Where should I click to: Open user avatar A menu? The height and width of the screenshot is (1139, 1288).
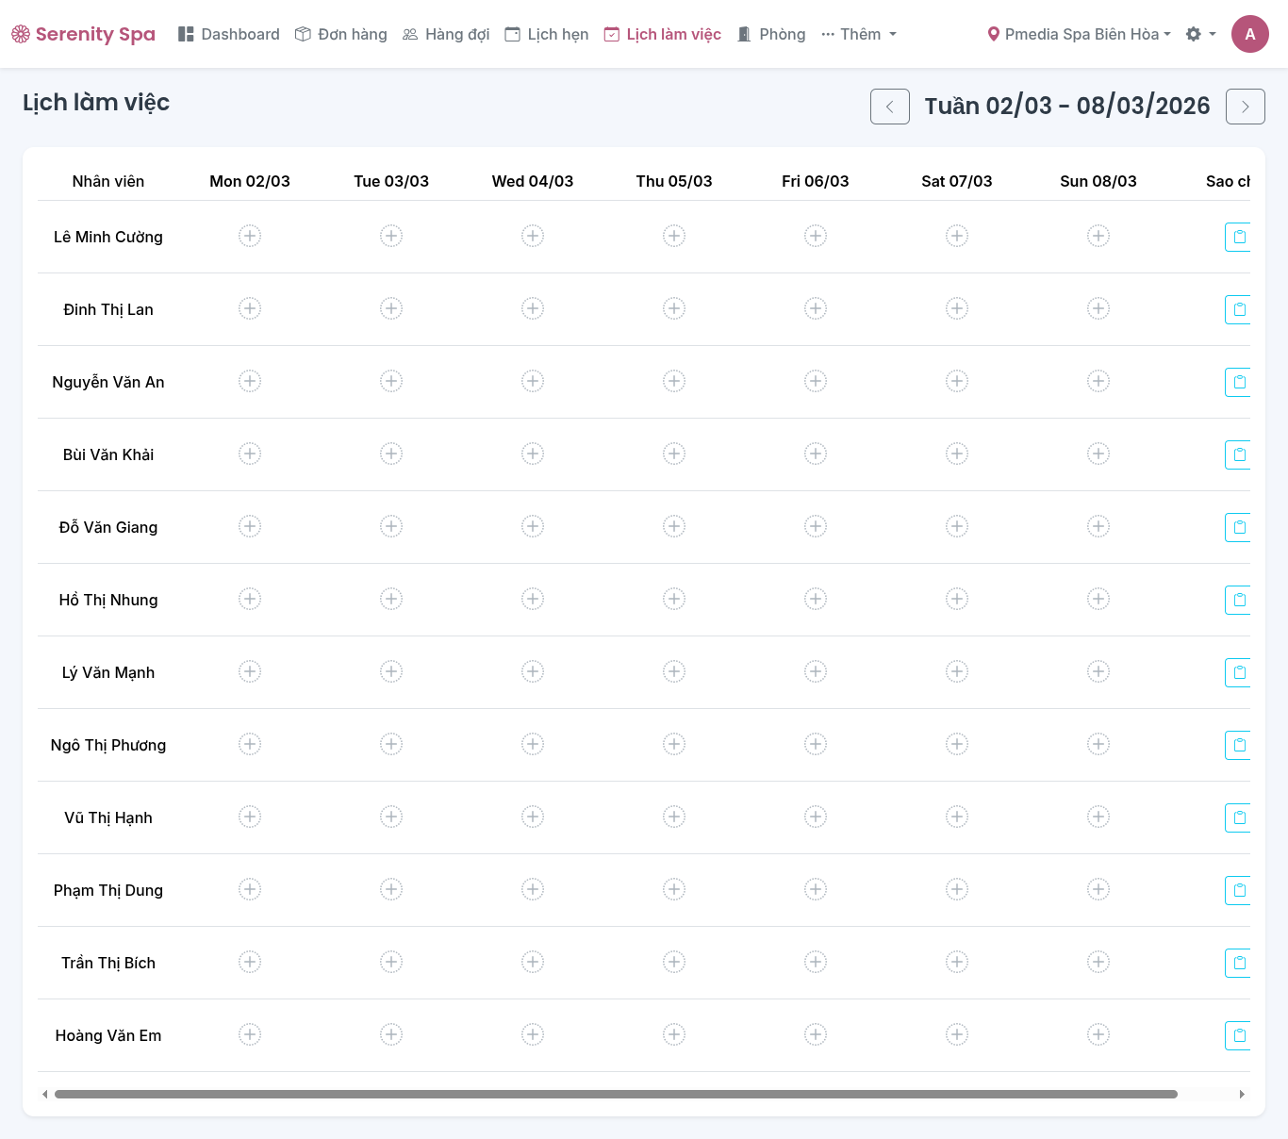pyautogui.click(x=1249, y=34)
